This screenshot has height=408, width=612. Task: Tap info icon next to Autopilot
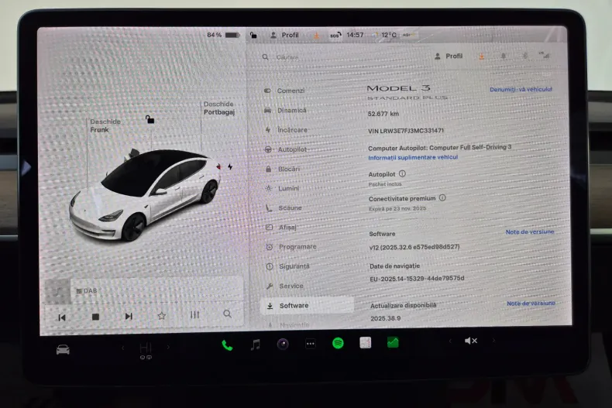tap(402, 173)
